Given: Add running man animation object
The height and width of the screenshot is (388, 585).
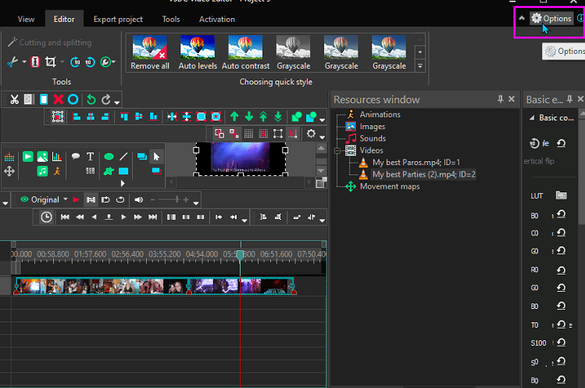Looking at the screenshot, I should (x=57, y=171).
